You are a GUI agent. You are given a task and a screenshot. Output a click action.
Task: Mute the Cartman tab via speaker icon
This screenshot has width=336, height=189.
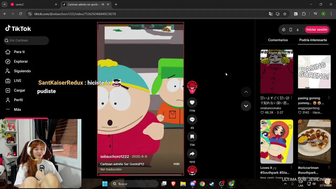coord(103,4)
